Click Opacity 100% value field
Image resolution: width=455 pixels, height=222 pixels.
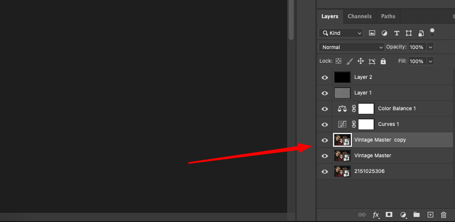(x=417, y=47)
